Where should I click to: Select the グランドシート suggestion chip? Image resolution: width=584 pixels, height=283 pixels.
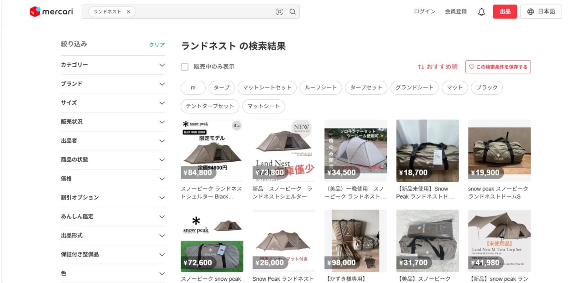[415, 87]
